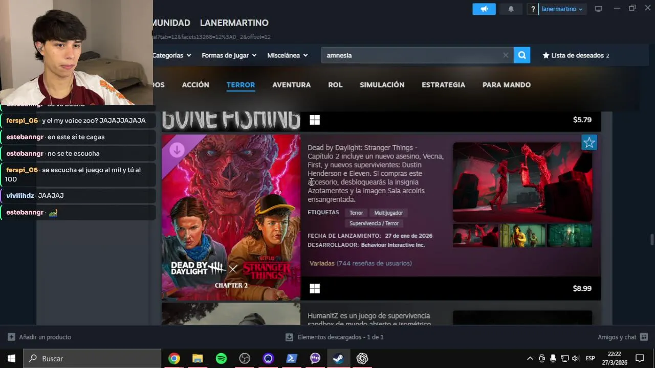Click the microphone tray icon

point(553,358)
